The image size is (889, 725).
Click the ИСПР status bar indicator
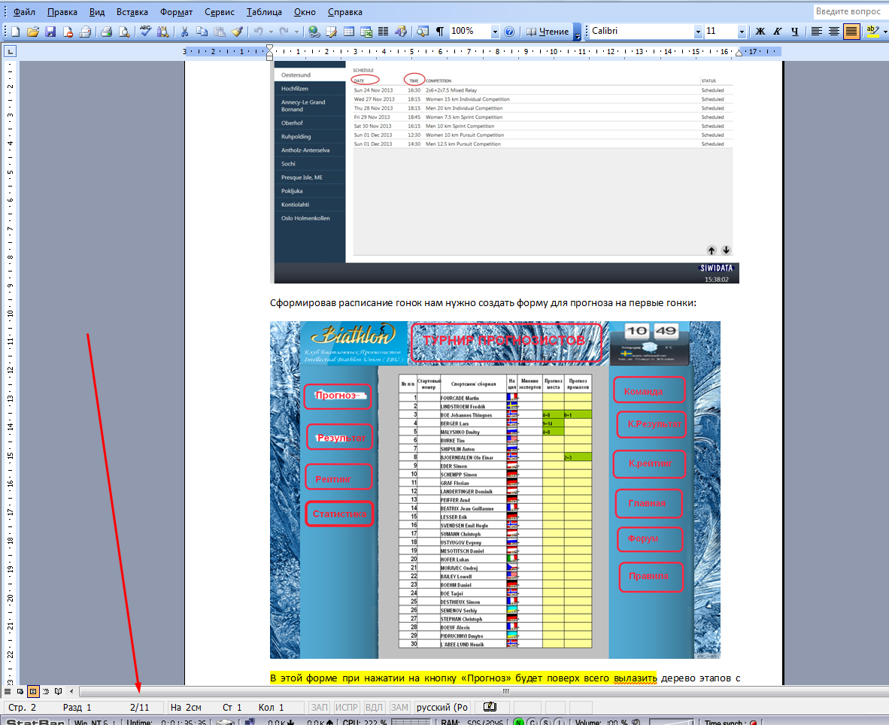pyautogui.click(x=346, y=708)
